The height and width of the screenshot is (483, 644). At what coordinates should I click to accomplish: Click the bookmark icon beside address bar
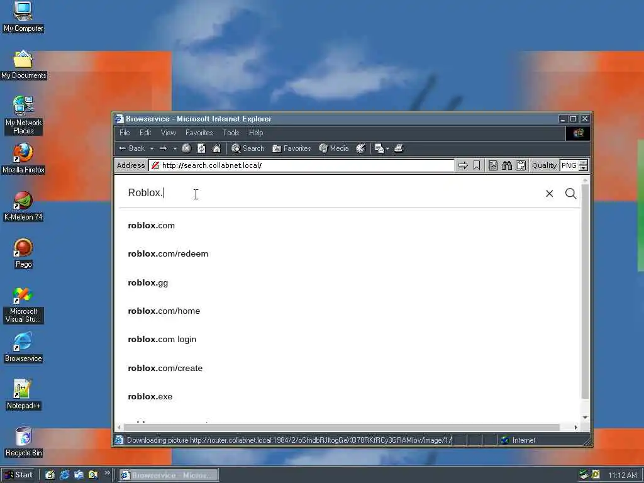point(477,165)
